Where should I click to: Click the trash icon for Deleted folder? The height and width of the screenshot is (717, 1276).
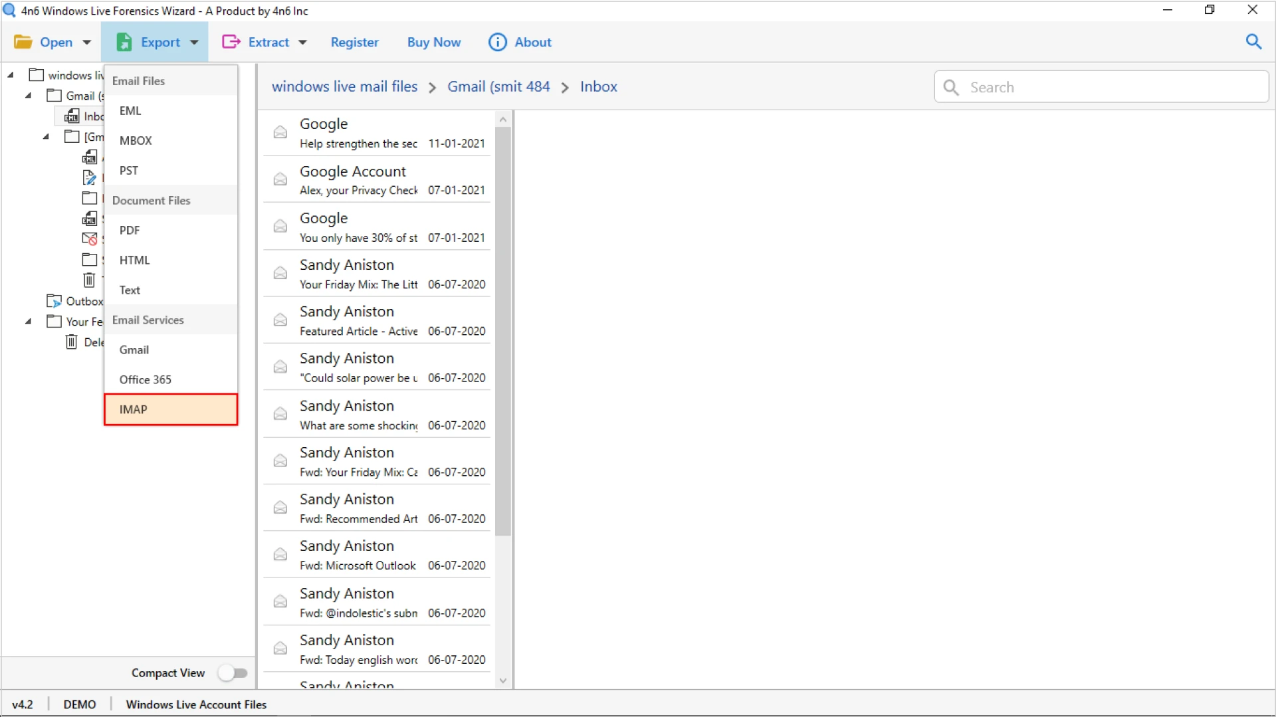pos(72,342)
